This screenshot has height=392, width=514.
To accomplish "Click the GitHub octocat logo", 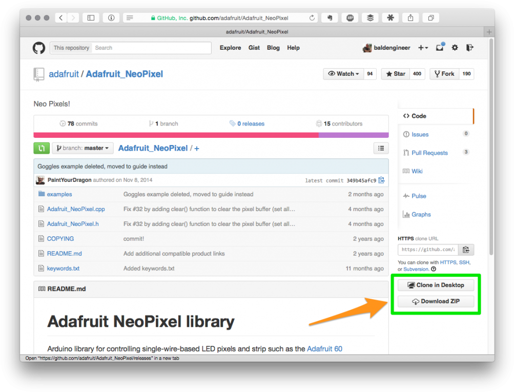I will point(39,48).
